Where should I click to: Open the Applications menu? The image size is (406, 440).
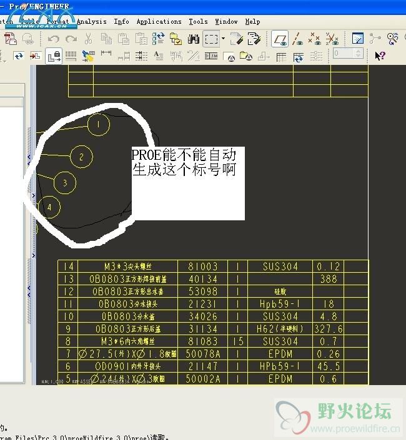(x=159, y=22)
